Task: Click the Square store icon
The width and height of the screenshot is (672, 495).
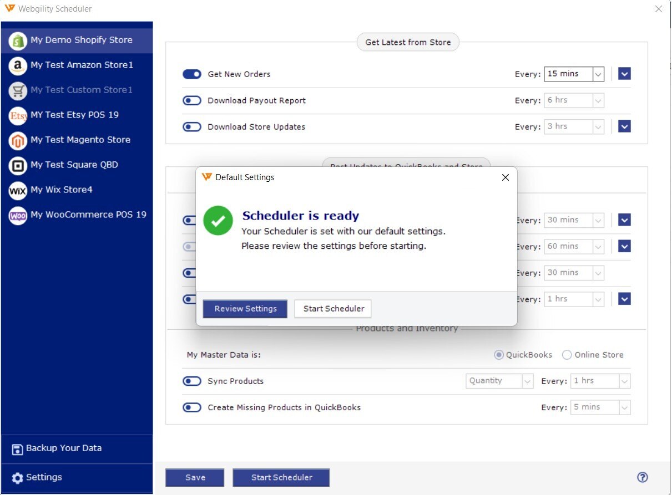Action: pos(18,165)
